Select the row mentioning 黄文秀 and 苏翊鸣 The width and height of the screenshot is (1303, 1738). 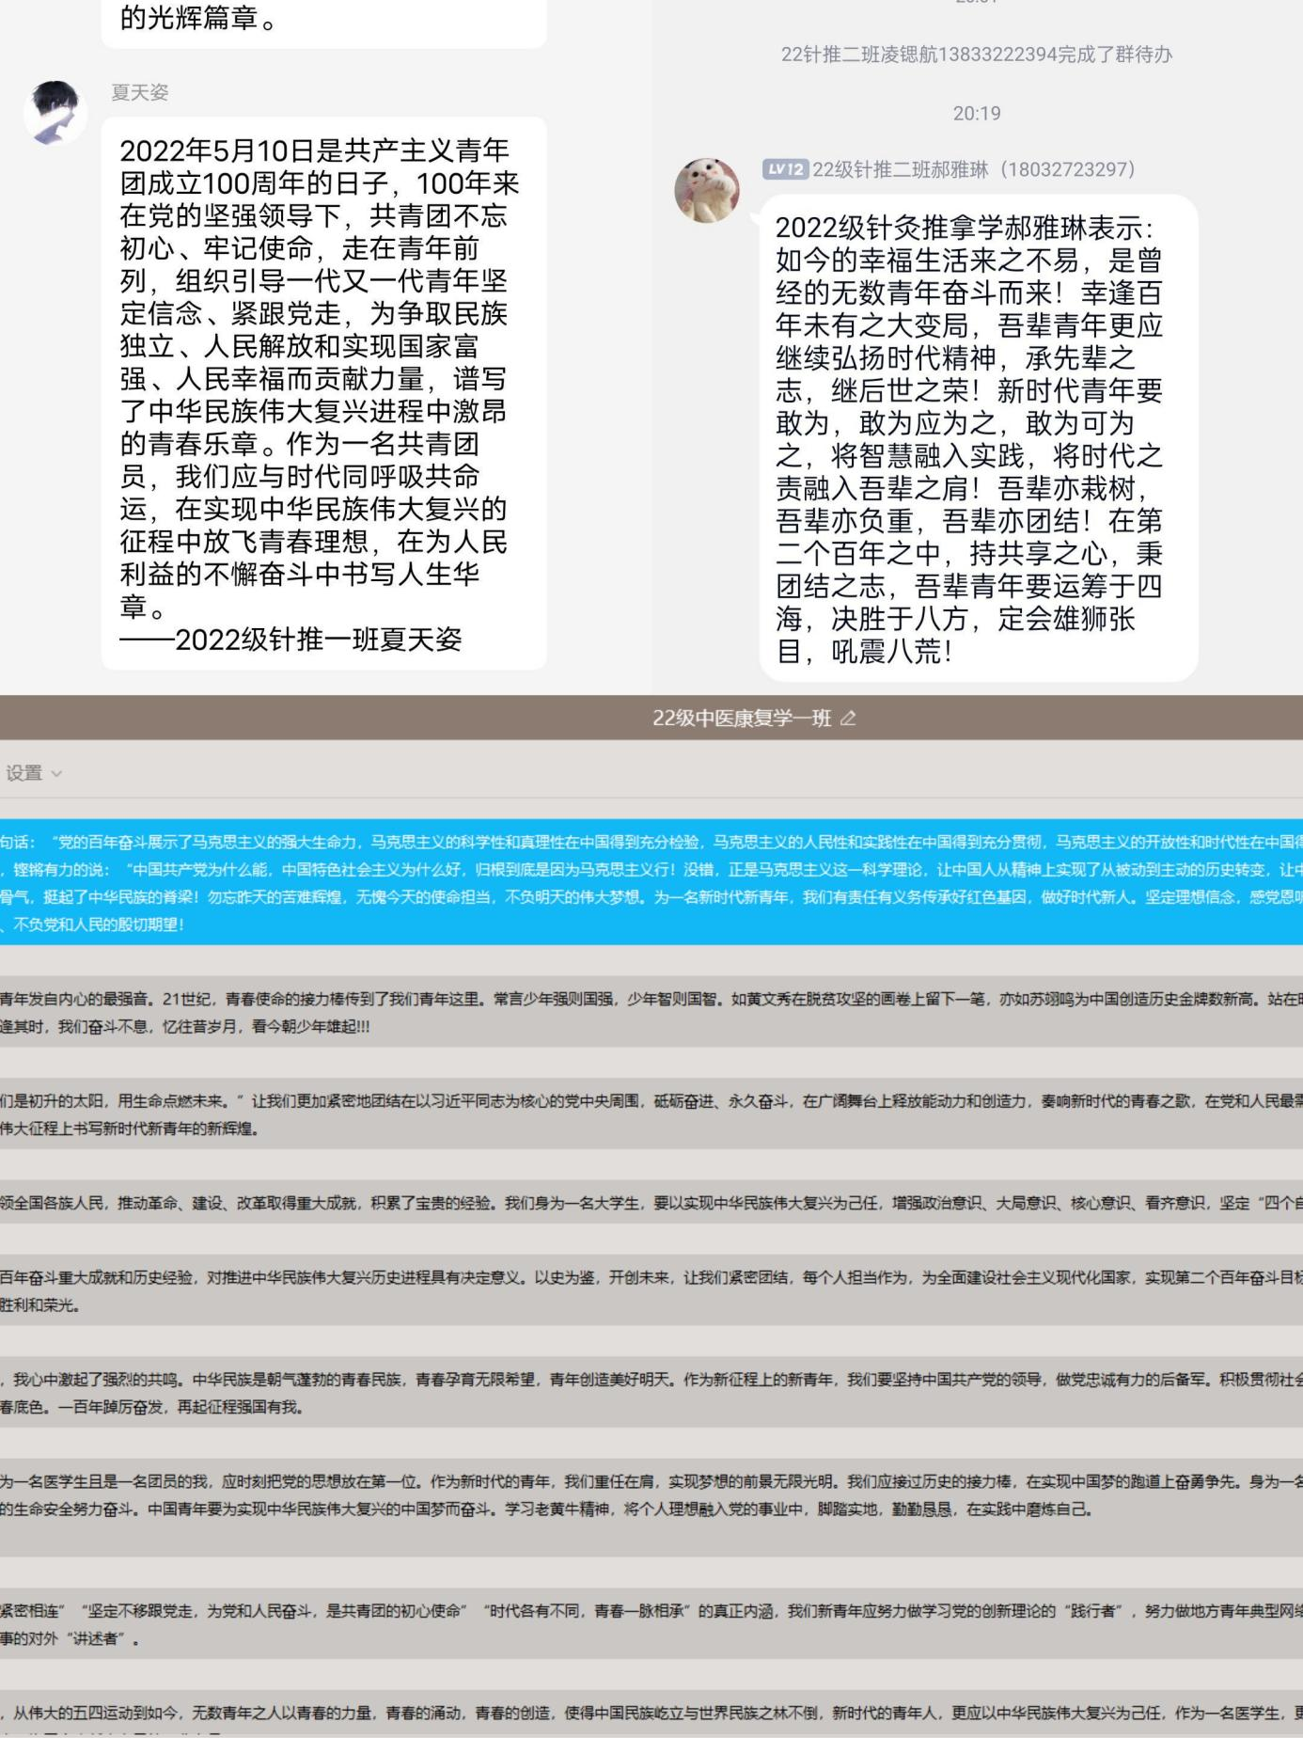[x=651, y=1013]
